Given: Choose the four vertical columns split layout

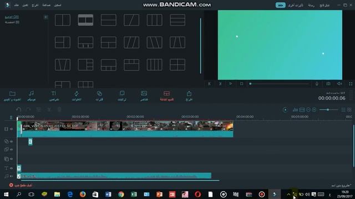Looking at the screenshot, I should click(x=154, y=65).
